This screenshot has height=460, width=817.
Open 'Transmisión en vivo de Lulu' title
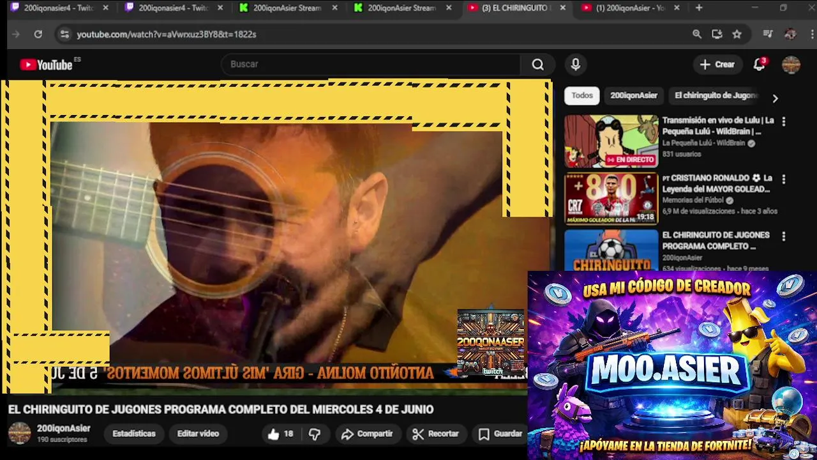pyautogui.click(x=718, y=126)
